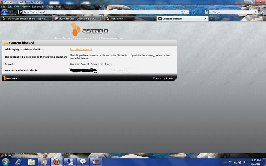Click the small Astaro logo in footer bar
Image resolution: width=266 pixels, height=166 pixels.
(10, 78)
